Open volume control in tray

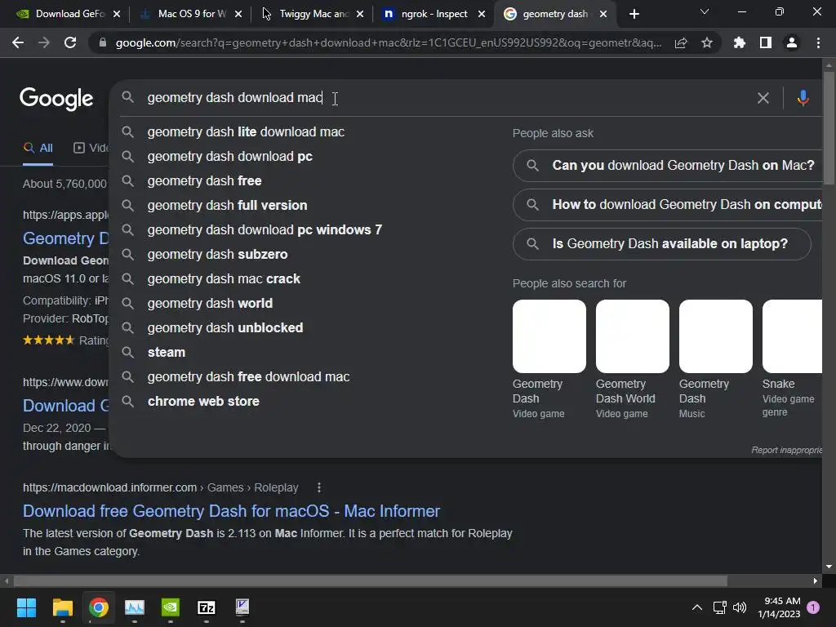740,607
